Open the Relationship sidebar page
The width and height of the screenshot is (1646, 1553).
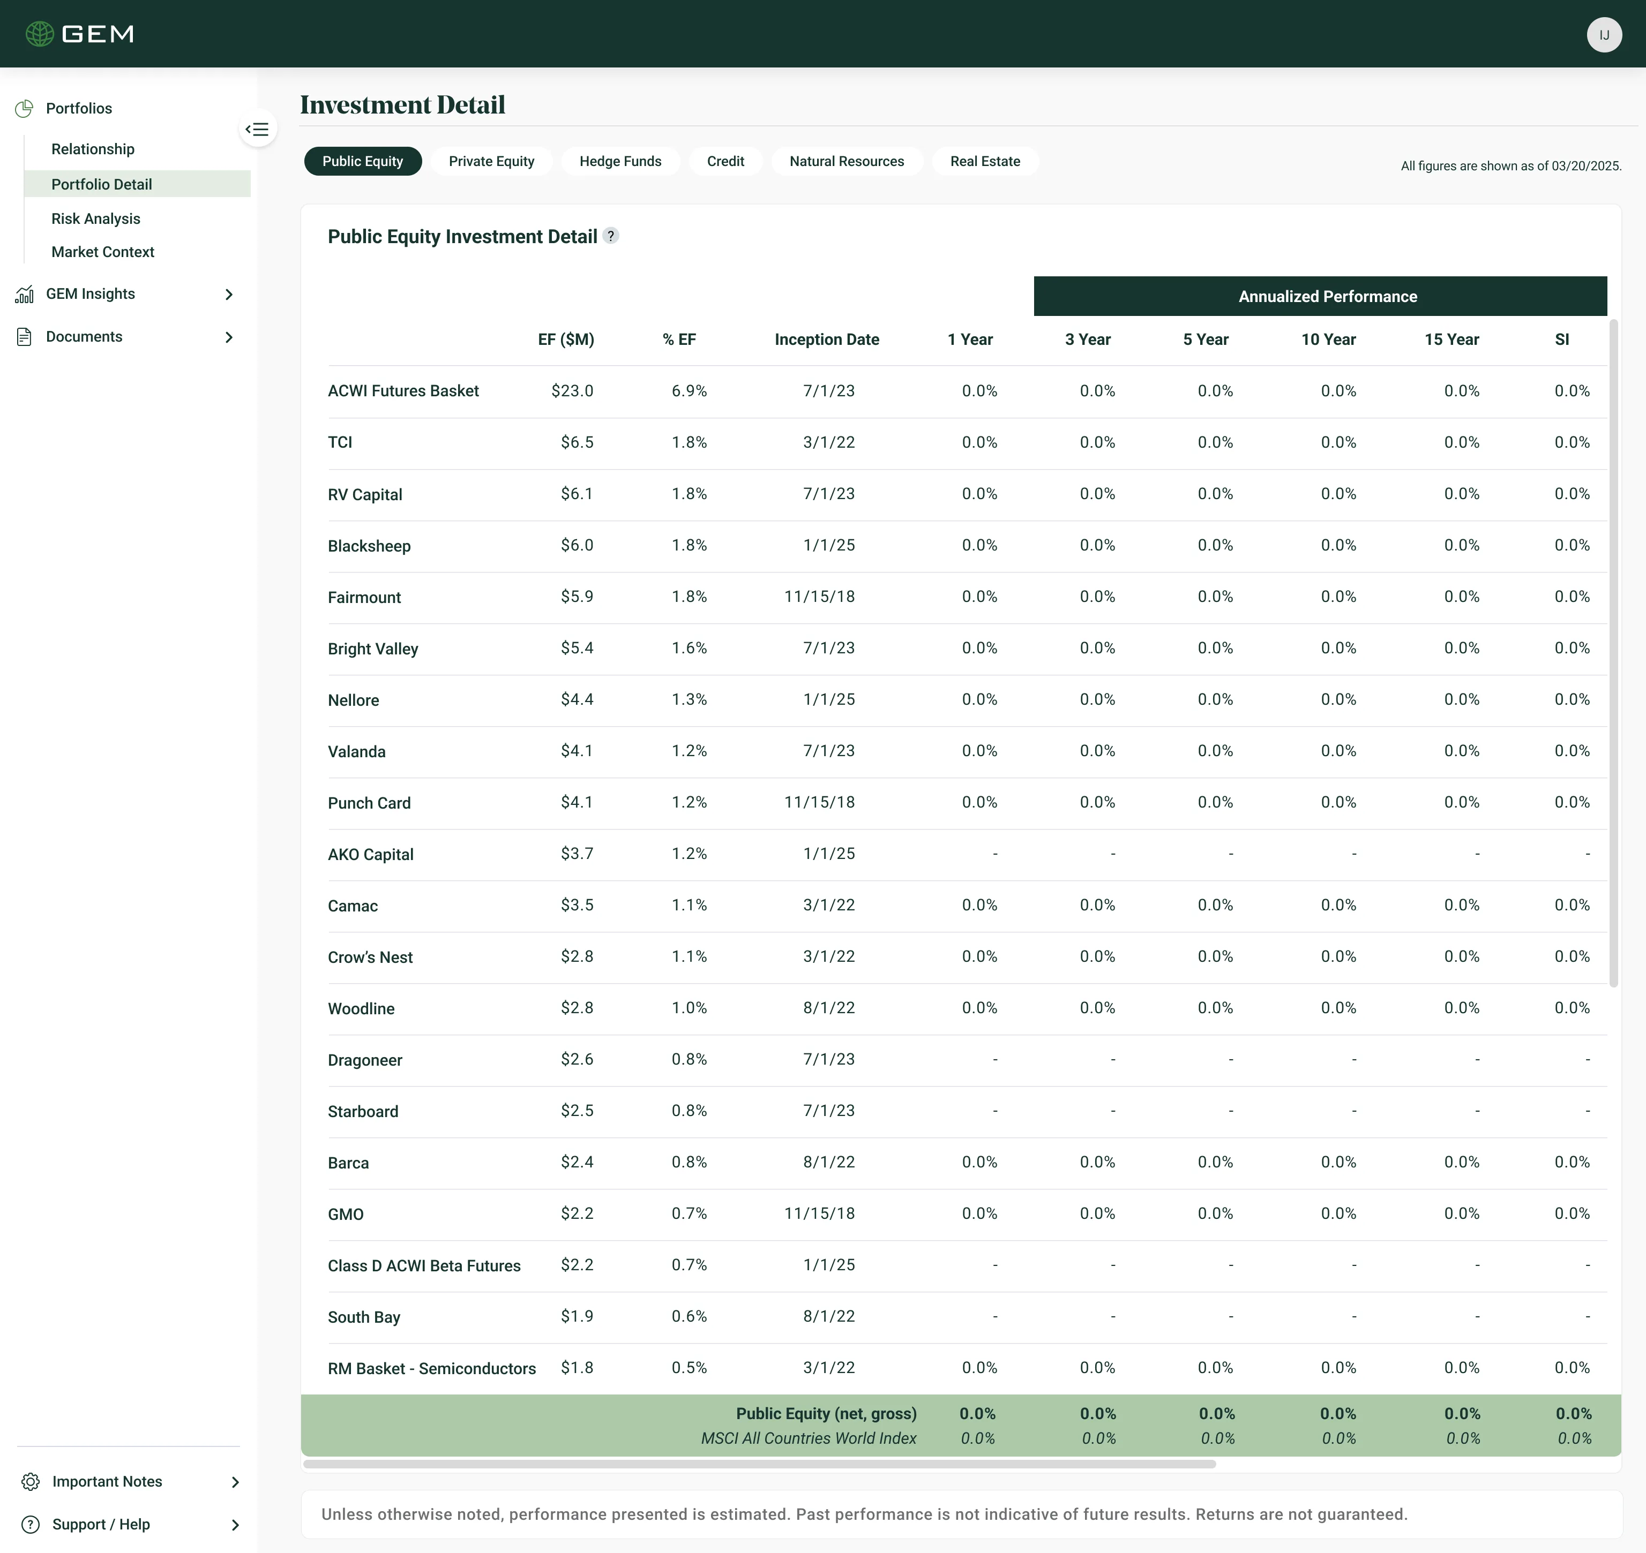click(x=93, y=149)
